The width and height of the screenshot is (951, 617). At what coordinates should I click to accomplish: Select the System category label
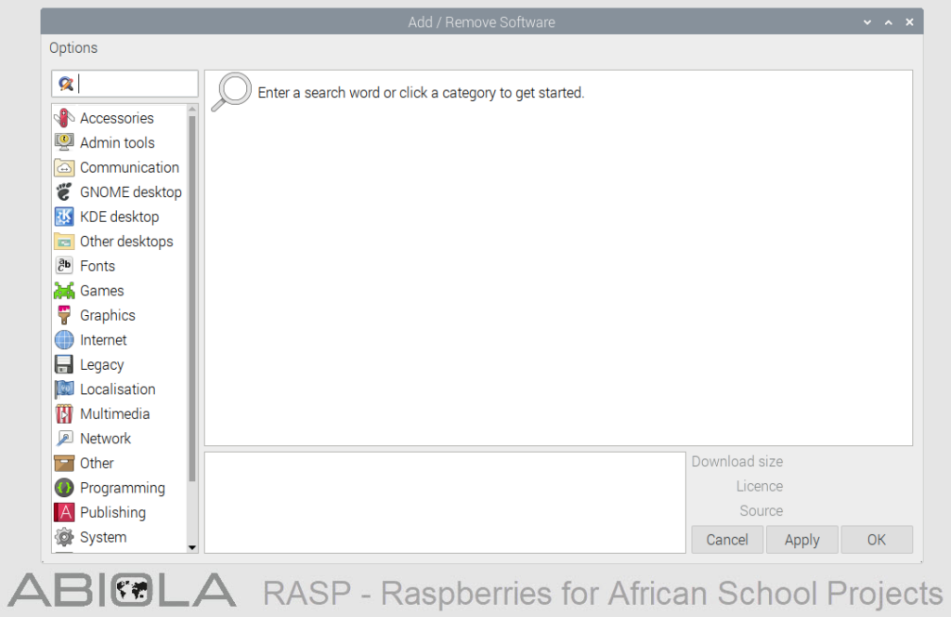click(104, 537)
